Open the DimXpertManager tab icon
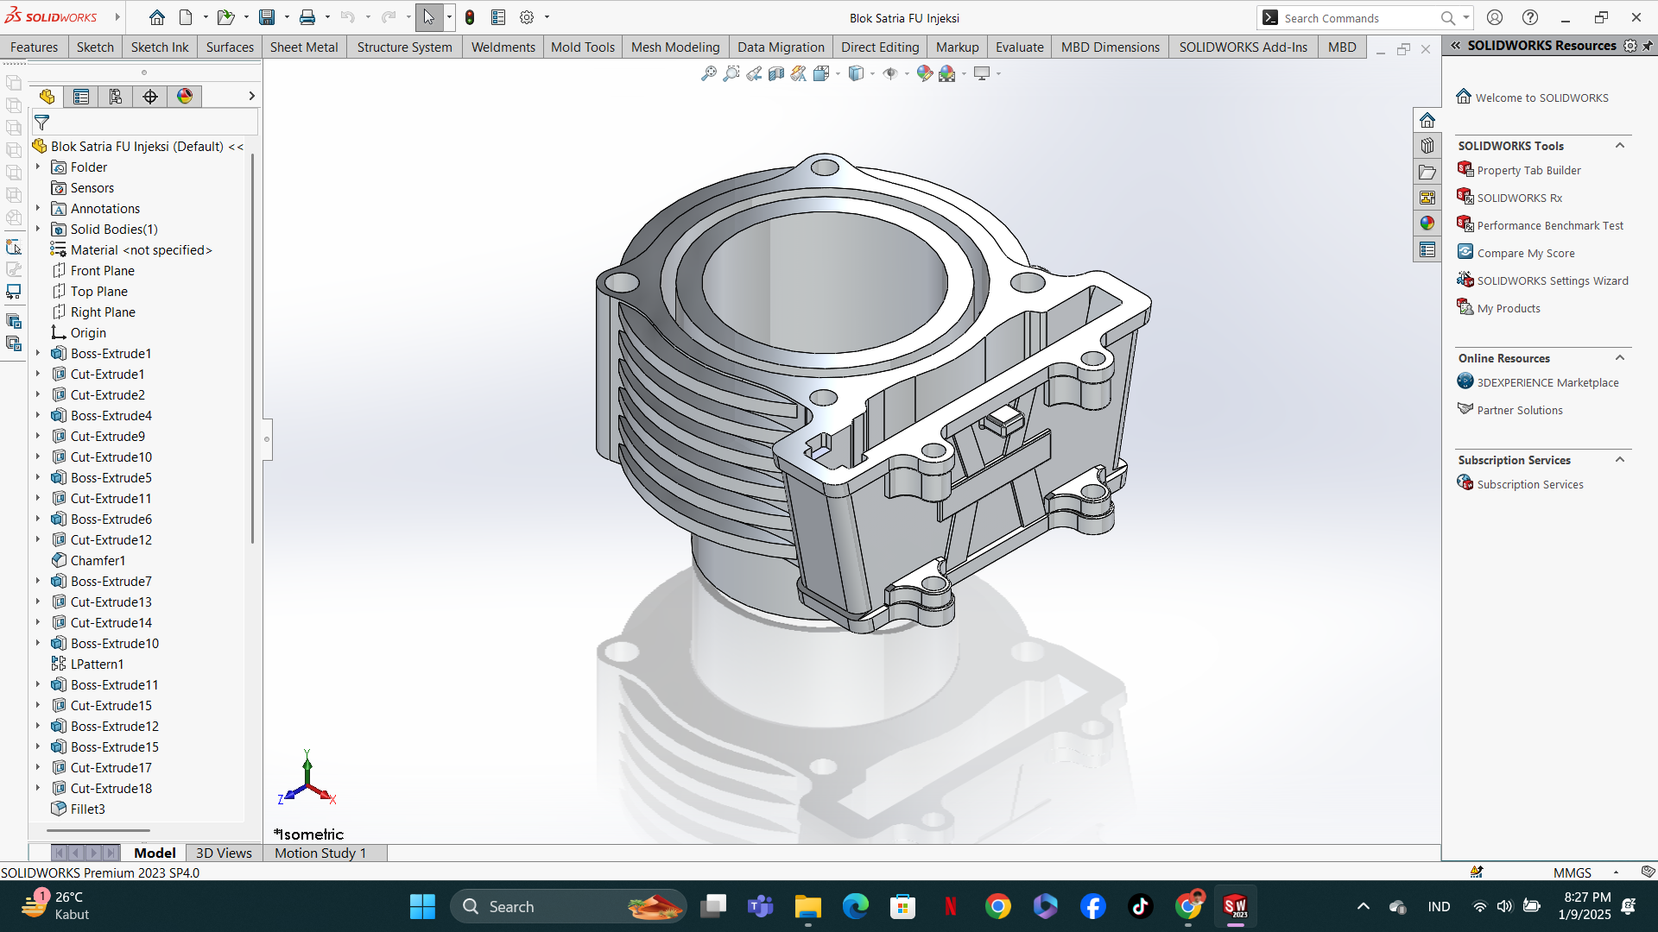The height and width of the screenshot is (932, 1658). tap(150, 97)
